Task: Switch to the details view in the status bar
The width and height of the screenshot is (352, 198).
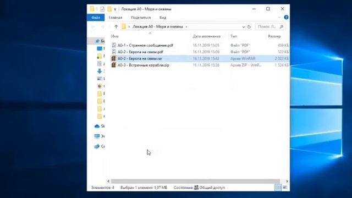Action: click(278, 188)
